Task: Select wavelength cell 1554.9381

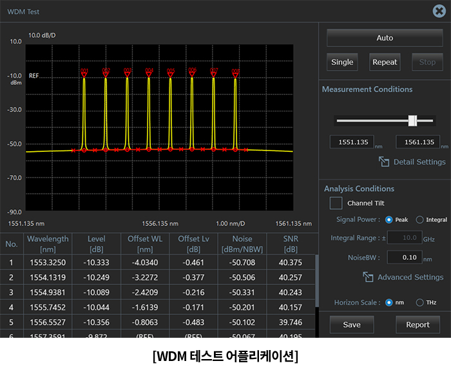Action: pyautogui.click(x=48, y=292)
